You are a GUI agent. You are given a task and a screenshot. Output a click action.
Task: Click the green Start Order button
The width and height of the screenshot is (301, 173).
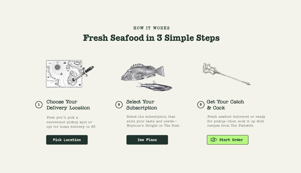[x=228, y=140]
